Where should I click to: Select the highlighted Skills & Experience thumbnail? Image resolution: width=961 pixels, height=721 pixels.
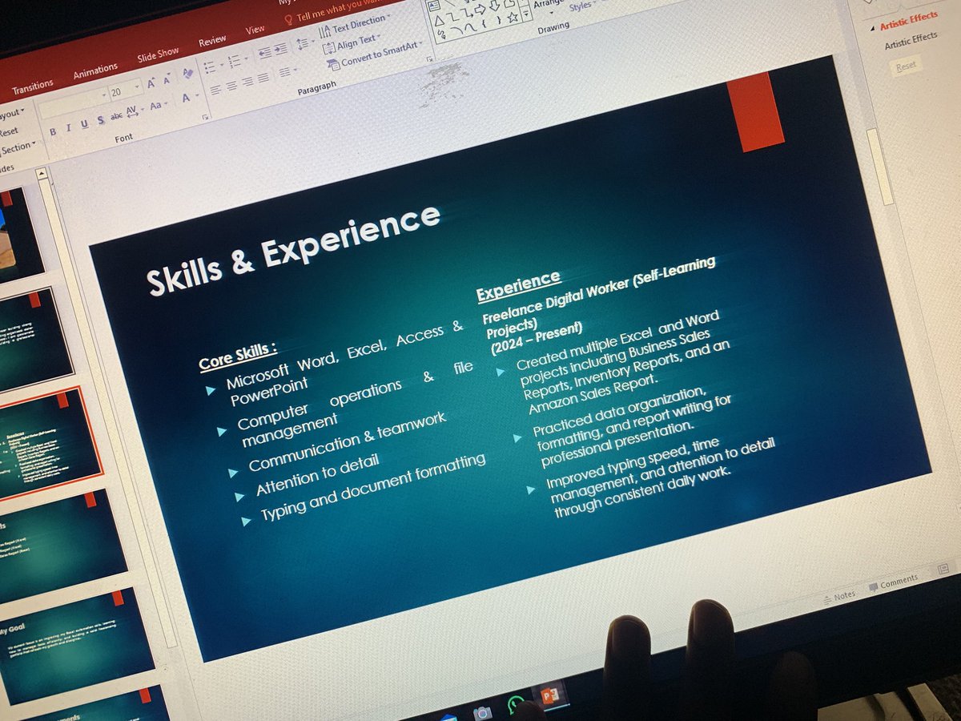click(x=46, y=443)
